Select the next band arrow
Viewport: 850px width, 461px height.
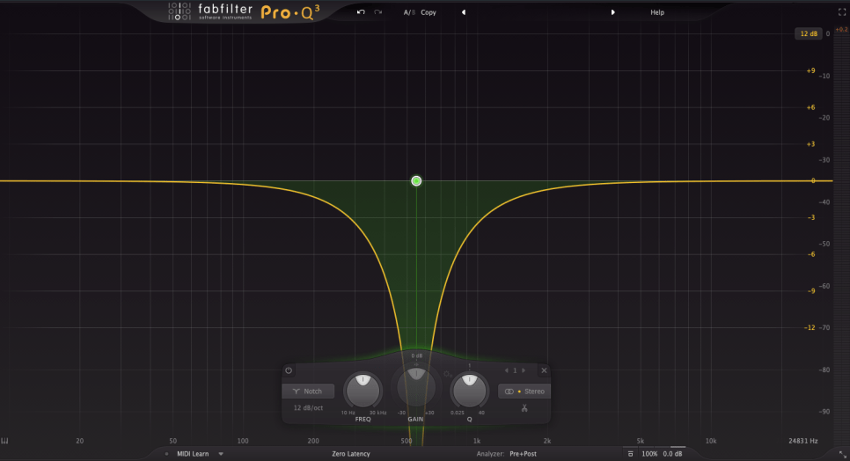pos(524,370)
